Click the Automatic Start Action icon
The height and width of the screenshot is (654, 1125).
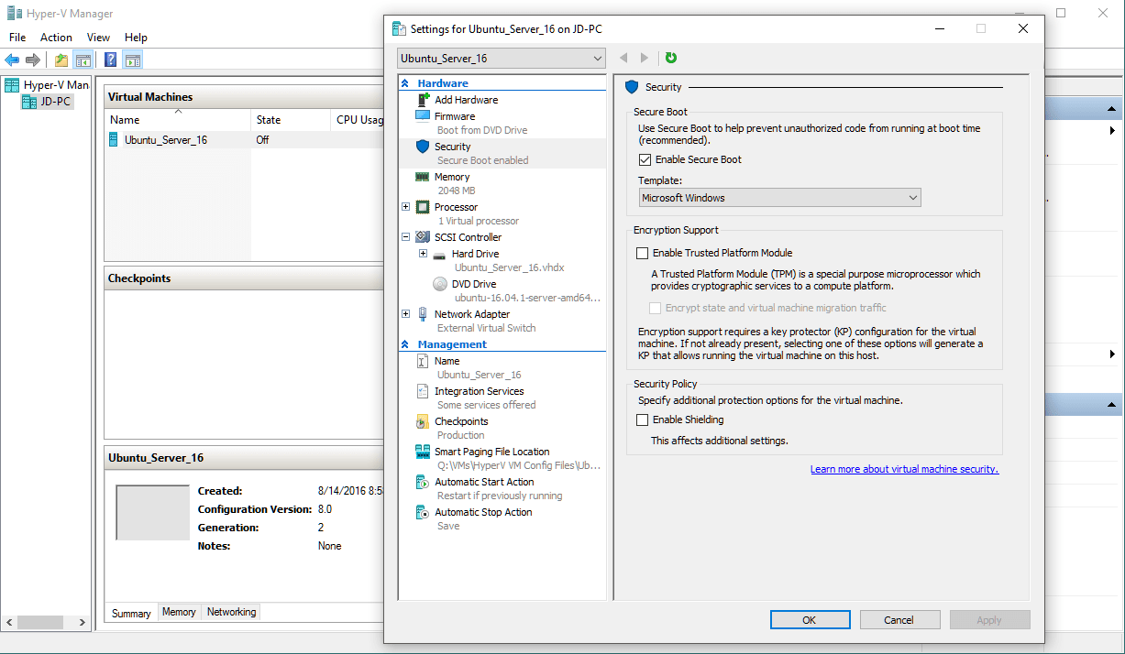(x=423, y=482)
